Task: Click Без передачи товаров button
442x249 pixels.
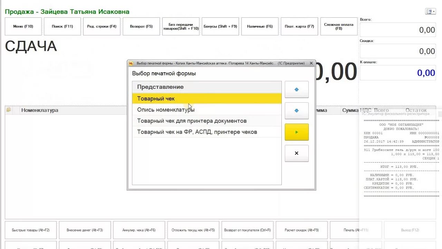Action: pos(181,26)
